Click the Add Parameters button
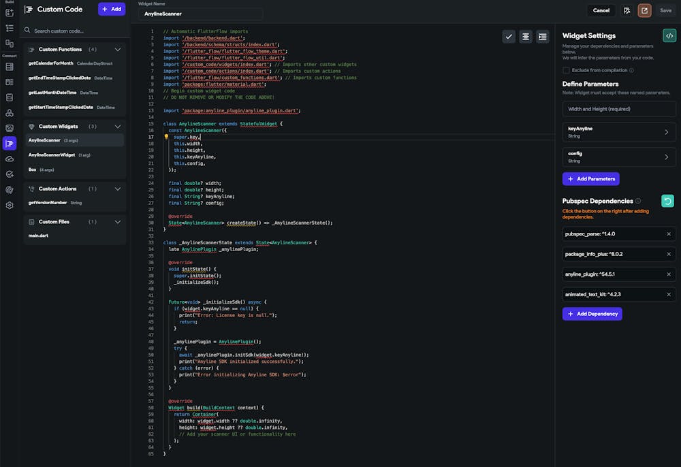681x467 pixels. (x=590, y=179)
